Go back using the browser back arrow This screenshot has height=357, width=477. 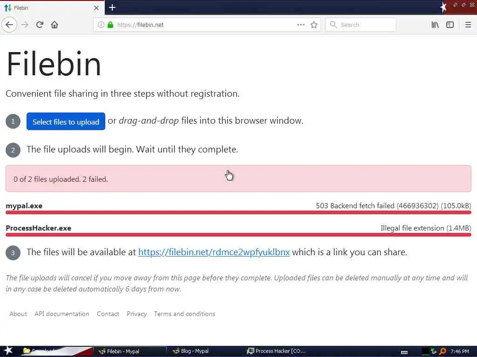(9, 25)
